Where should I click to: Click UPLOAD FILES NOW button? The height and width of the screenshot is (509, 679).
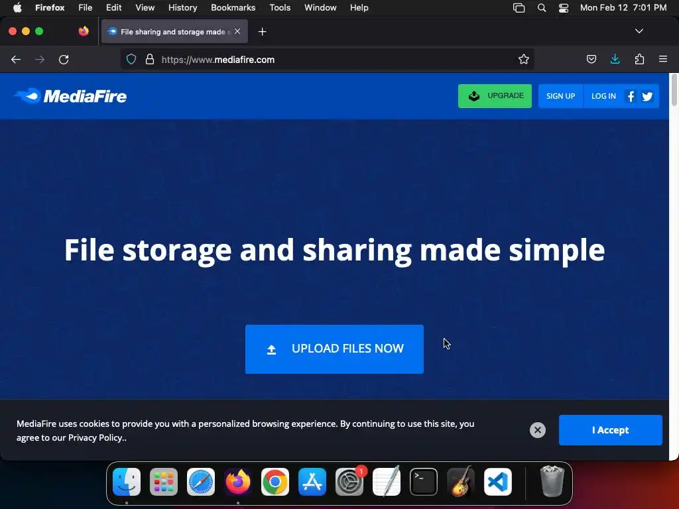(334, 349)
